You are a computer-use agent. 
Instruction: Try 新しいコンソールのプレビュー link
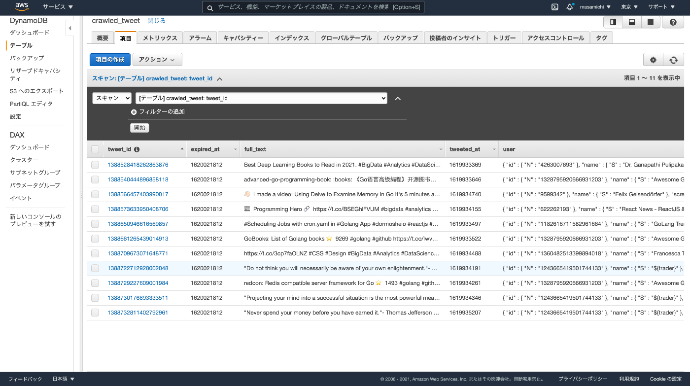(35, 220)
